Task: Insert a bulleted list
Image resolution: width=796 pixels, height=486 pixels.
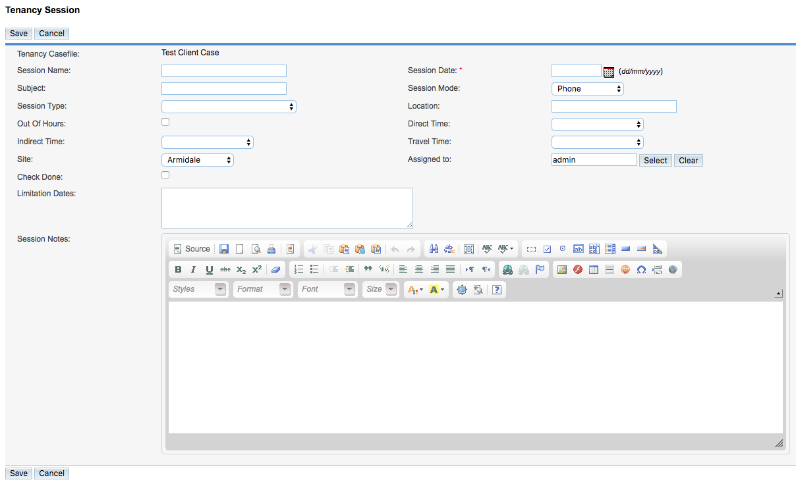Action: [314, 269]
